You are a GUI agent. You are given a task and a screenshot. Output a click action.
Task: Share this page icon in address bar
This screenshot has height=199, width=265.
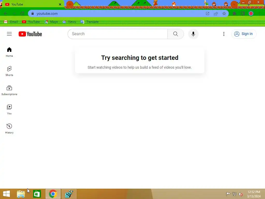coord(216,13)
